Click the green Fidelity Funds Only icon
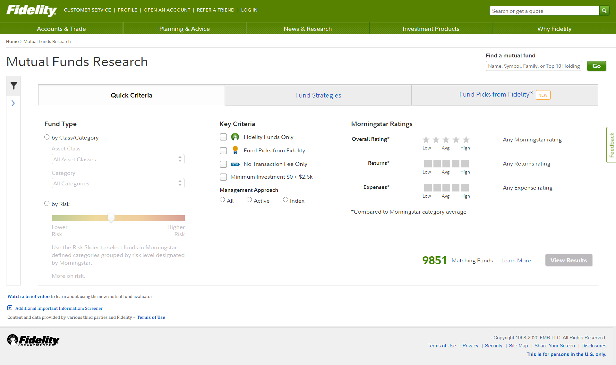The image size is (616, 365). [x=235, y=137]
